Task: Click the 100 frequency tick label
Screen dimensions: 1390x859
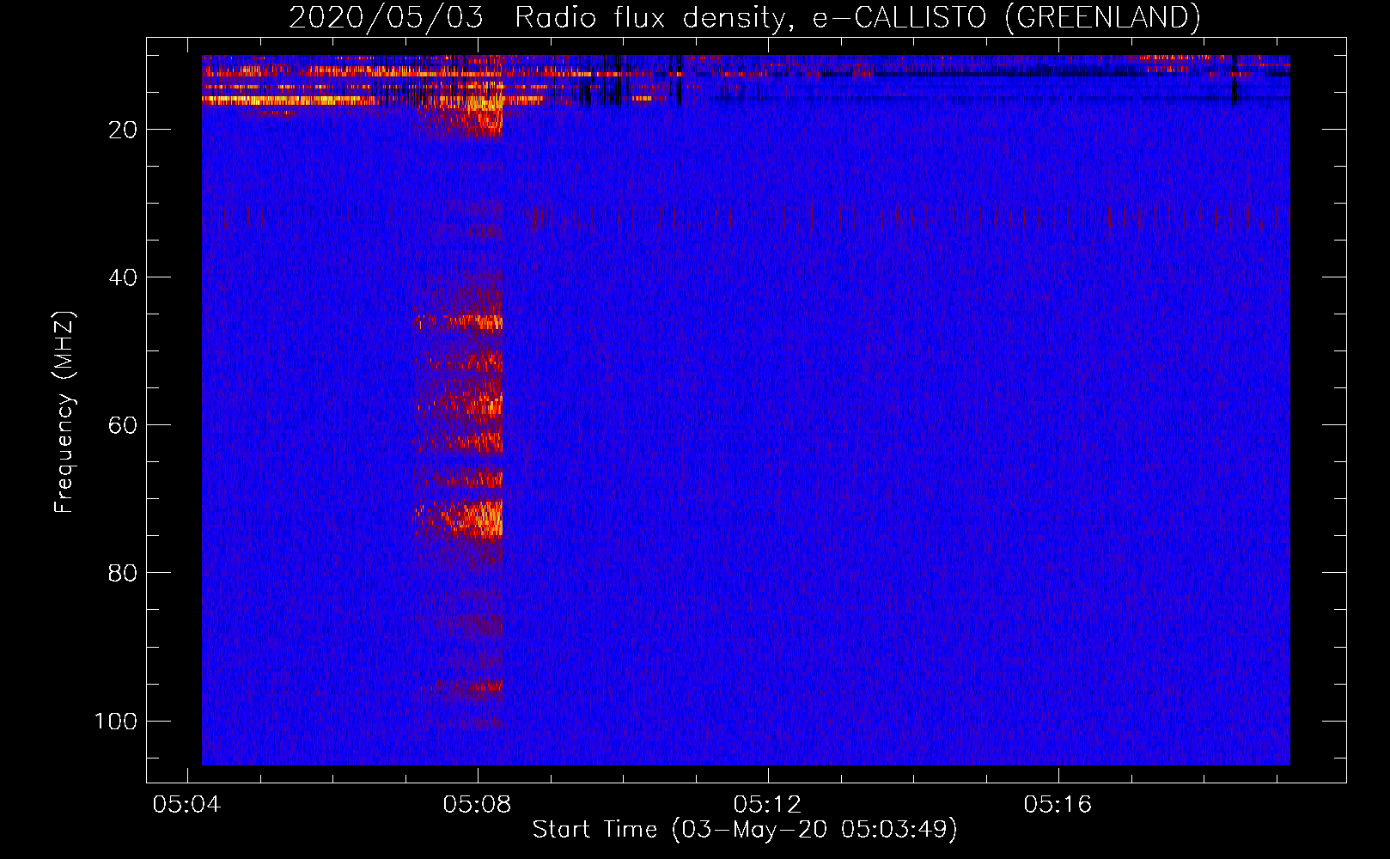Action: pos(116,721)
